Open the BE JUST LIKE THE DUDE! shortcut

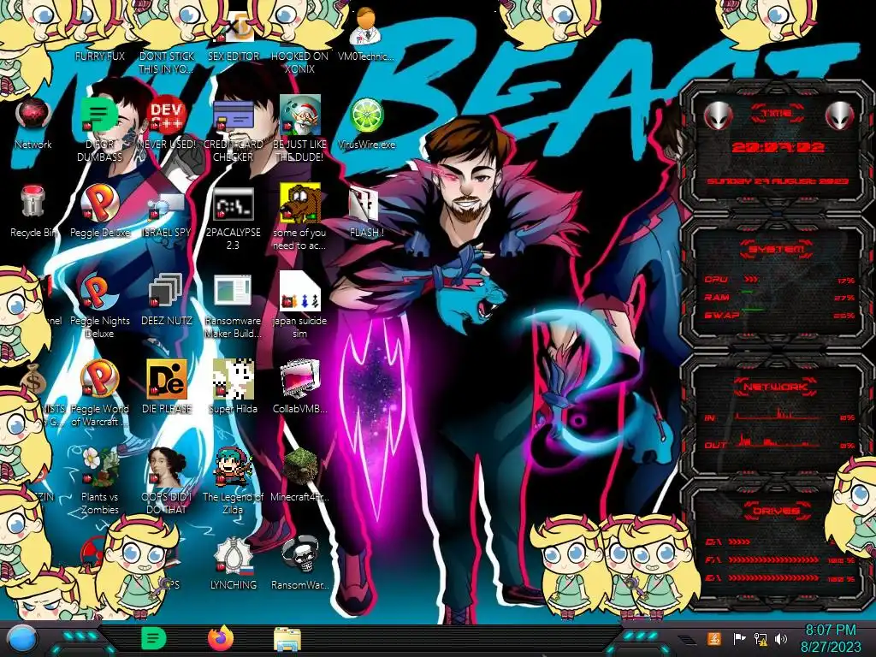pyautogui.click(x=299, y=130)
